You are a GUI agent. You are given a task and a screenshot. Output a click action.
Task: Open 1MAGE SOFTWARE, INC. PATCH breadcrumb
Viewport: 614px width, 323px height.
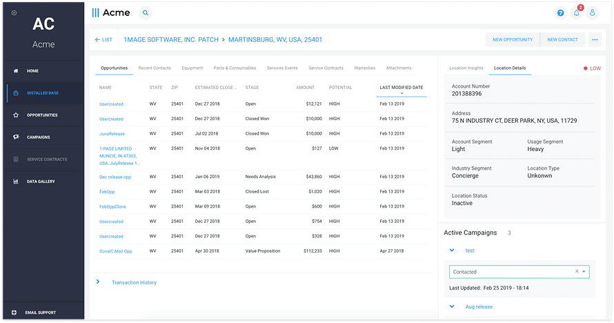click(x=171, y=39)
